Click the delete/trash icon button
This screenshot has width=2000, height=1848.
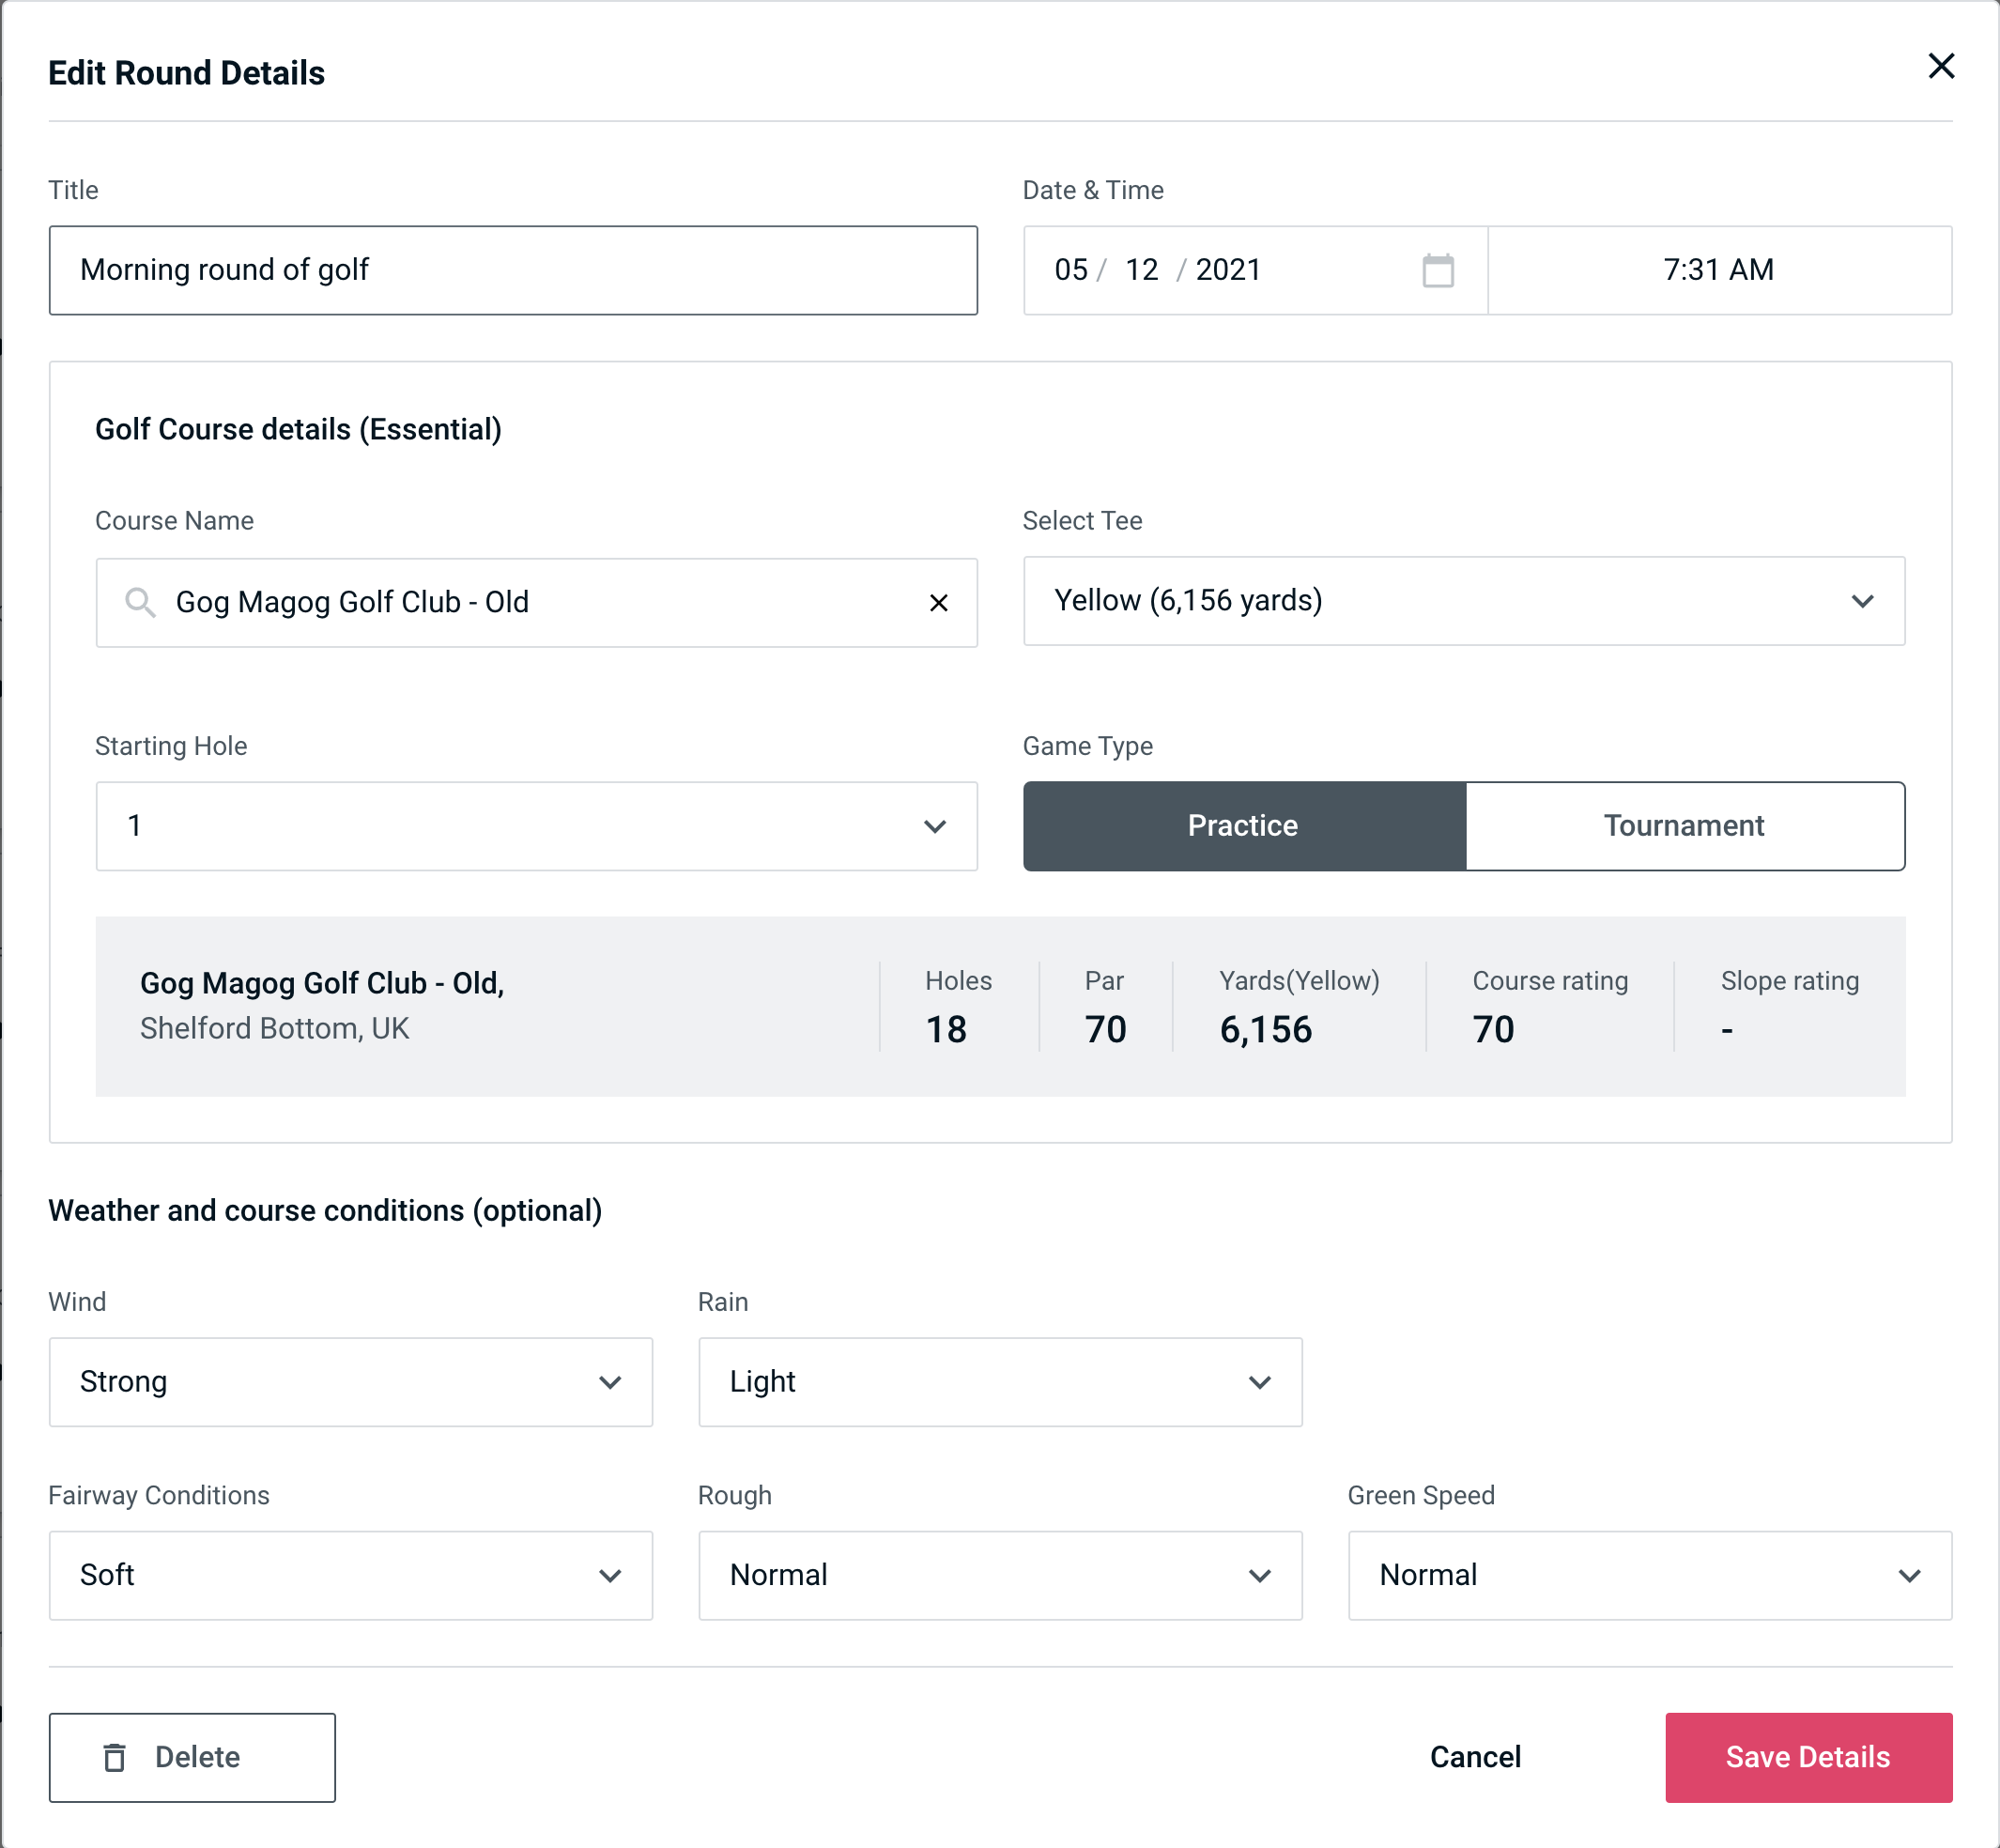(116, 1756)
